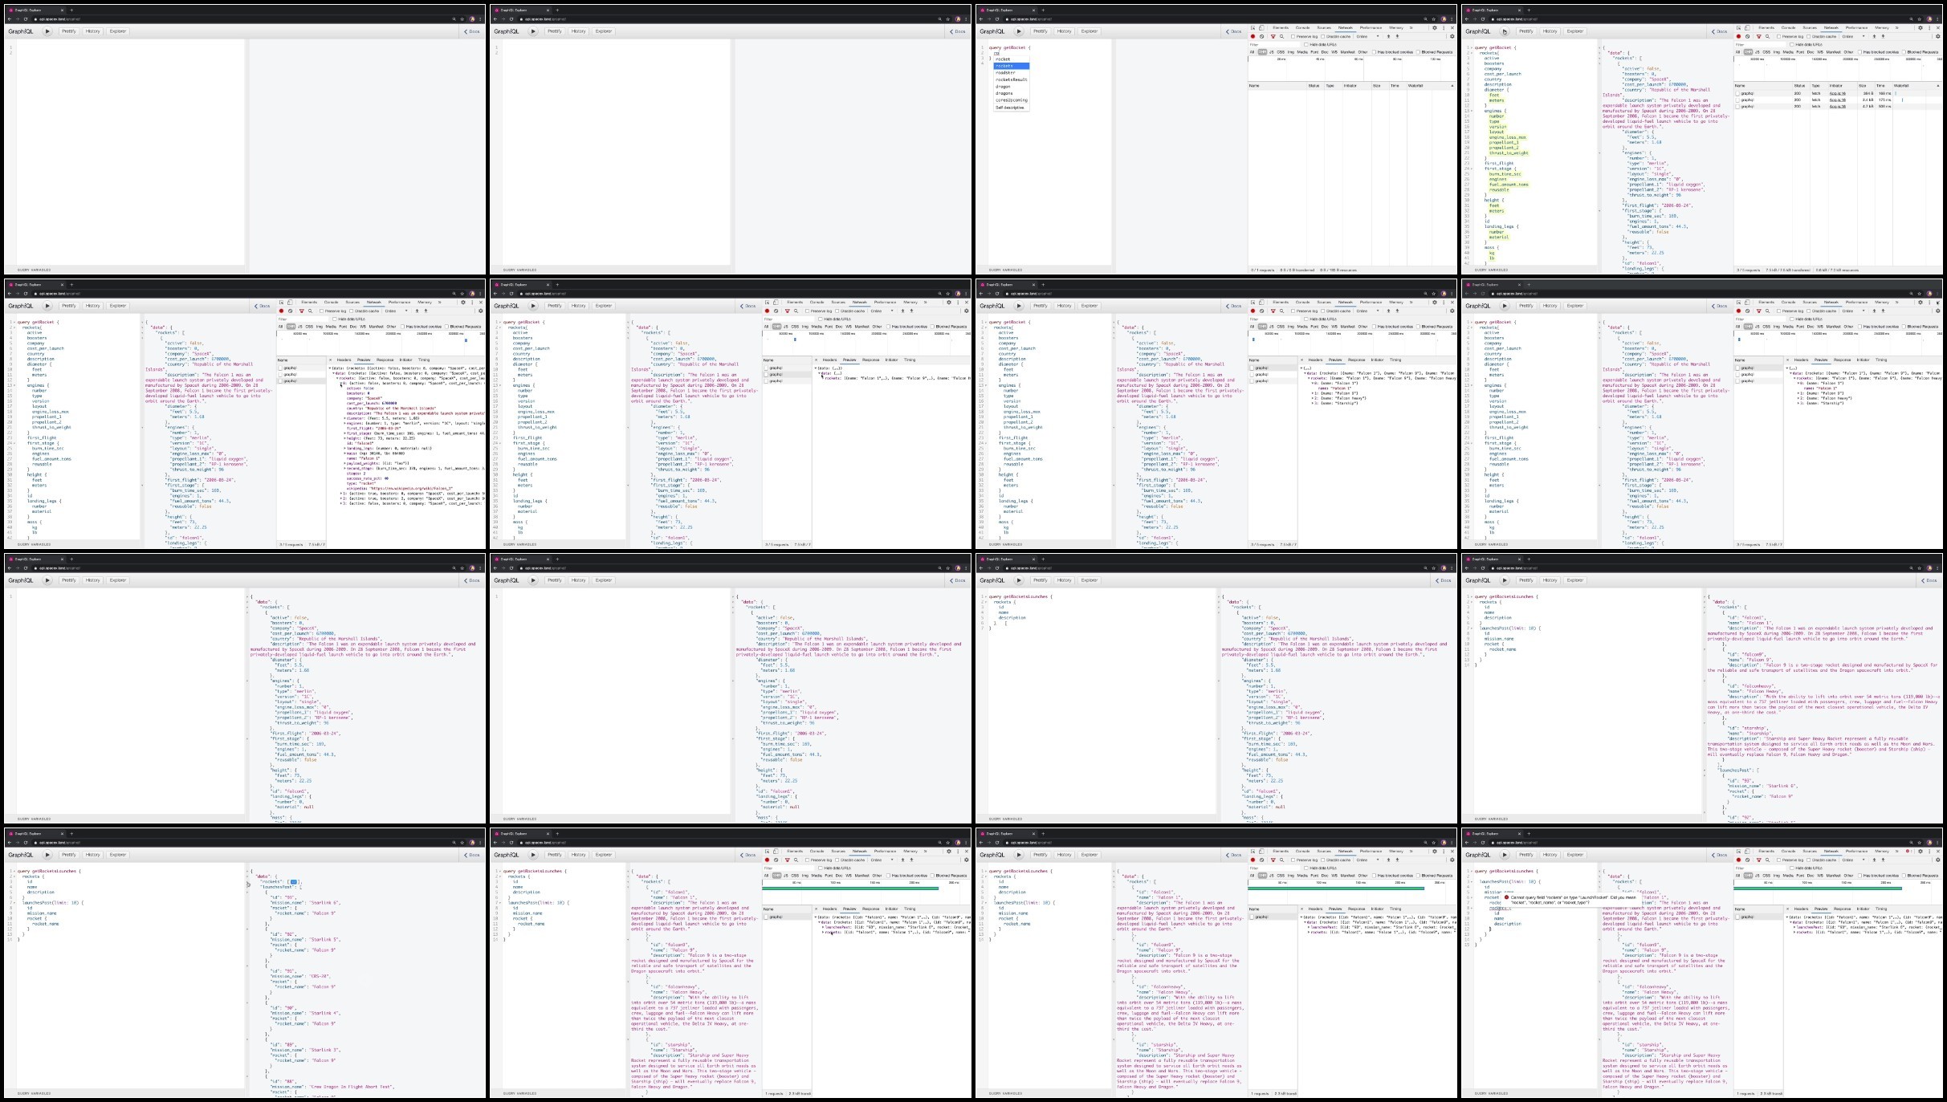In the autocomplete frame, open the Online throttling dropdown
This screenshot has height=1102, width=1947.
pyautogui.click(x=1368, y=36)
